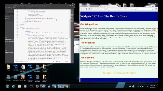The height and width of the screenshot is (91, 163).
Task: Open Windows Explorer from taskbar
Action: click(x=19, y=86)
